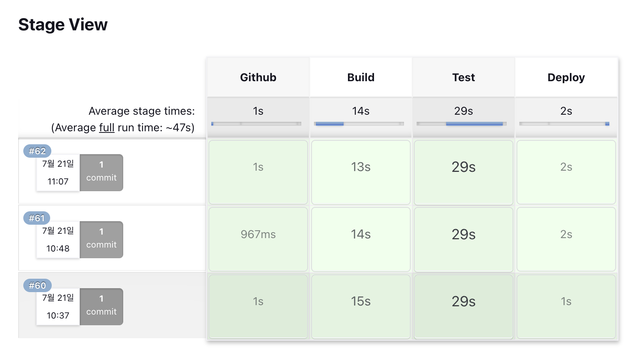Click the Deploy stage column header
Viewport: 635px width, 354px height.
[566, 77]
